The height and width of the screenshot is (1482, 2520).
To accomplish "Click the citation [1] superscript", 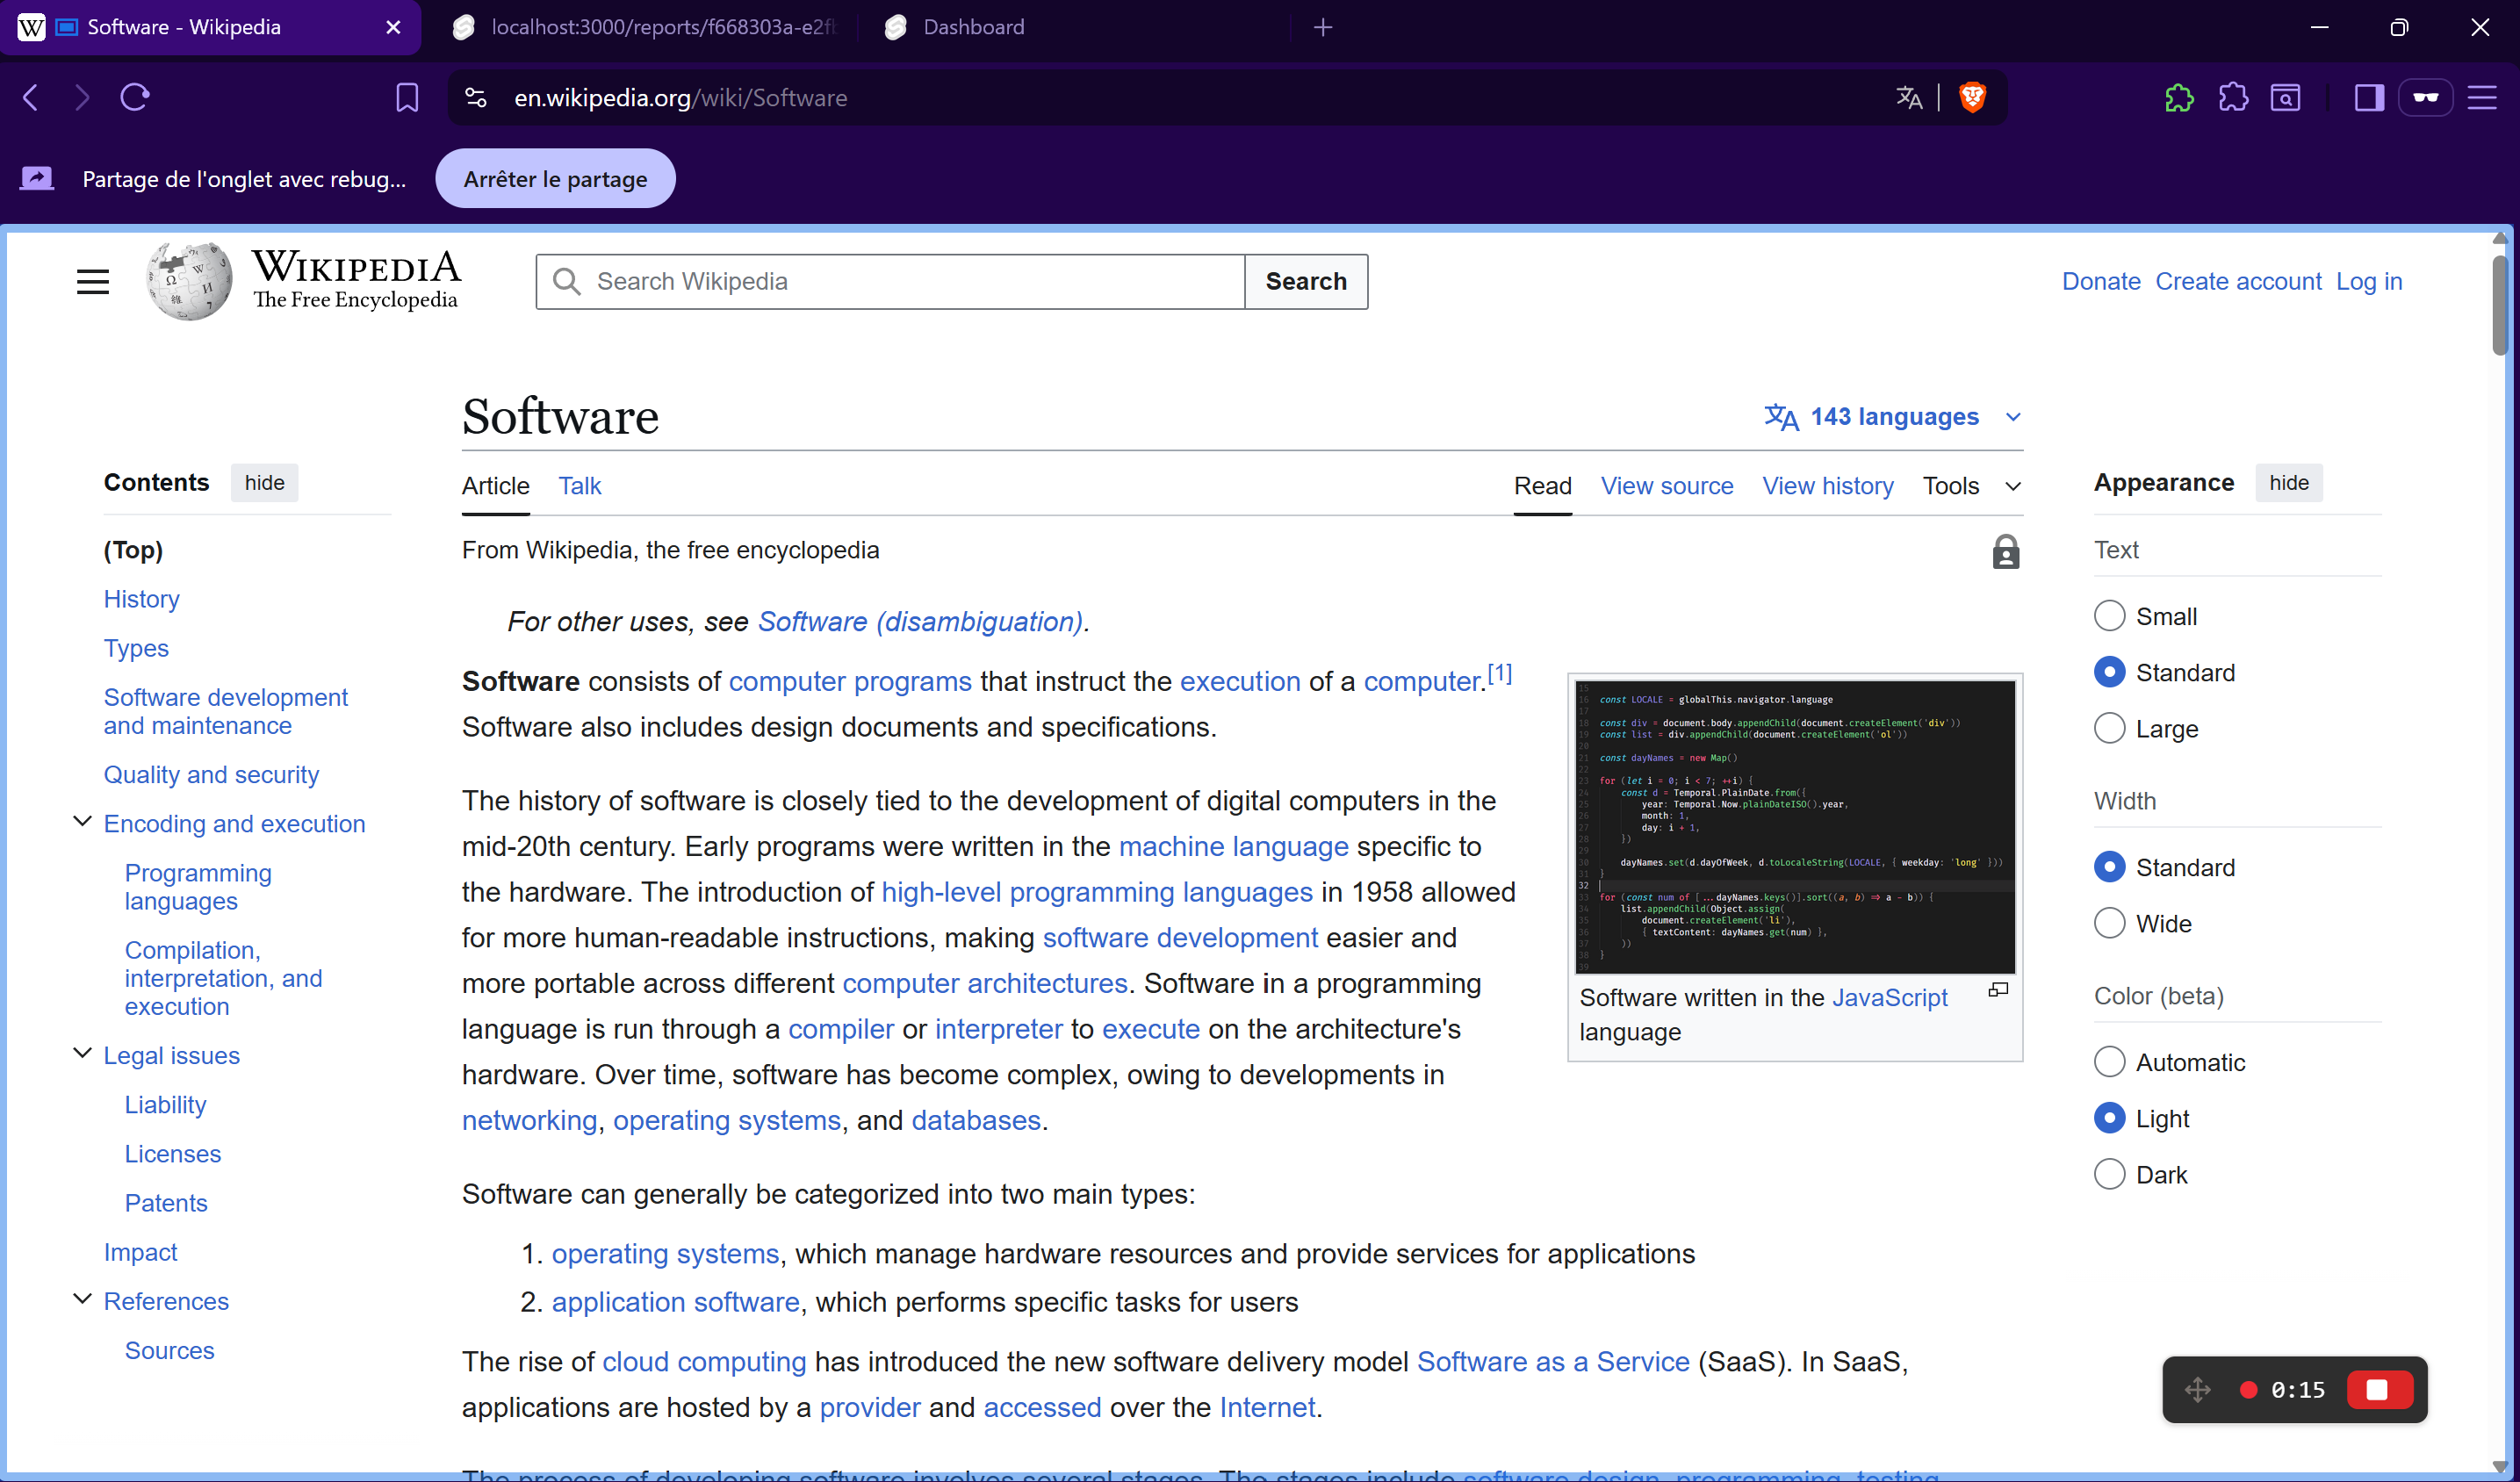I will point(1499,674).
